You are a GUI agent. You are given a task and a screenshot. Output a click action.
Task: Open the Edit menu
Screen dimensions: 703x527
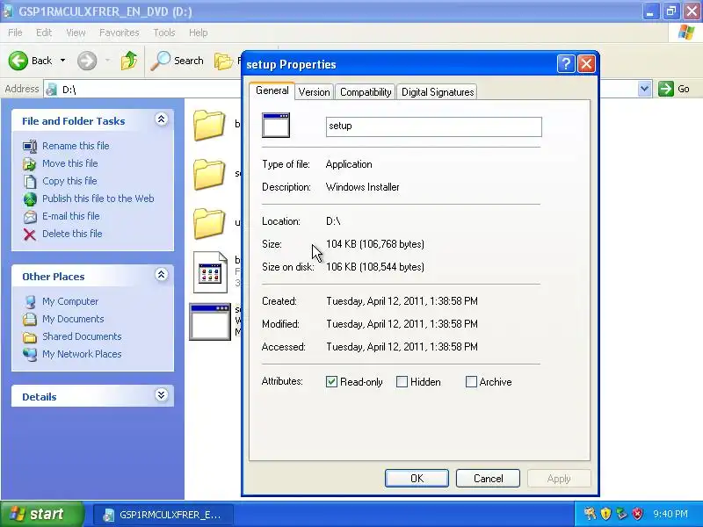coord(44,32)
